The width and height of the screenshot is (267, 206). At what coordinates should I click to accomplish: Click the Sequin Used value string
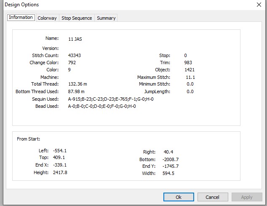click(x=111, y=99)
